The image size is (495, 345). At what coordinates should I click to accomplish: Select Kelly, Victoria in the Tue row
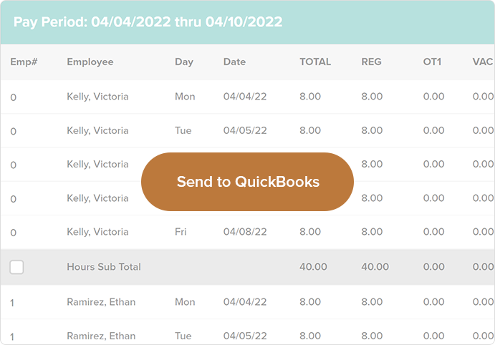97,130
